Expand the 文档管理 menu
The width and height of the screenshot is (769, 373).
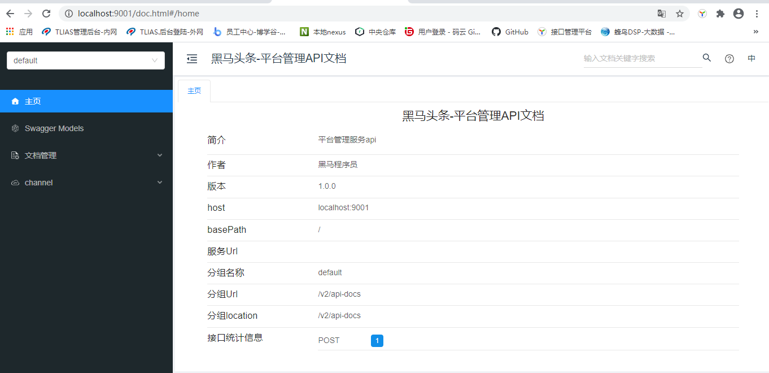point(86,155)
